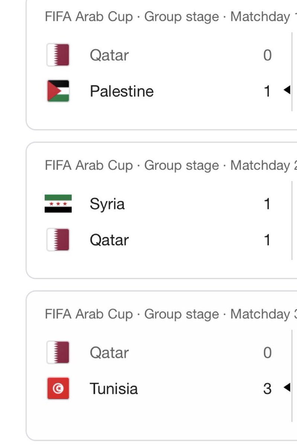Click winner arrow next to Tunisia's score
Screen dimensions: 297x447
coord(287,388)
